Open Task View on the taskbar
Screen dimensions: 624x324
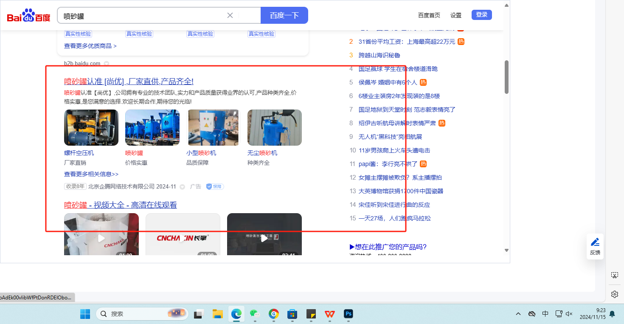click(x=198, y=314)
